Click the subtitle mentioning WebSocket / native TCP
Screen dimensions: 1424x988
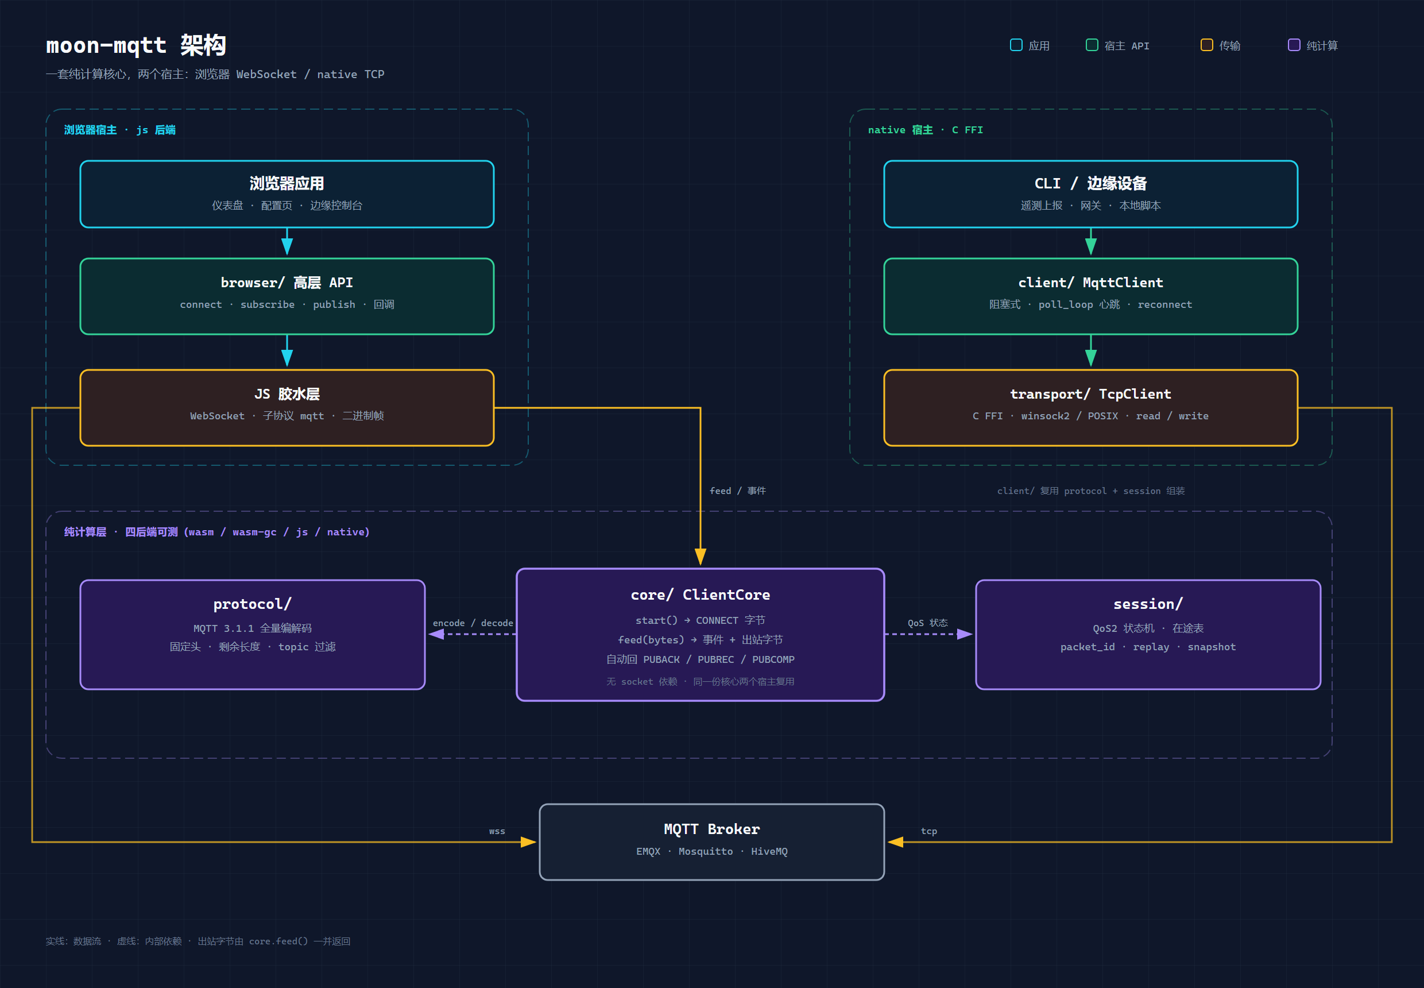point(215,74)
